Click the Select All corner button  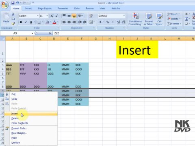(x=3, y=39)
